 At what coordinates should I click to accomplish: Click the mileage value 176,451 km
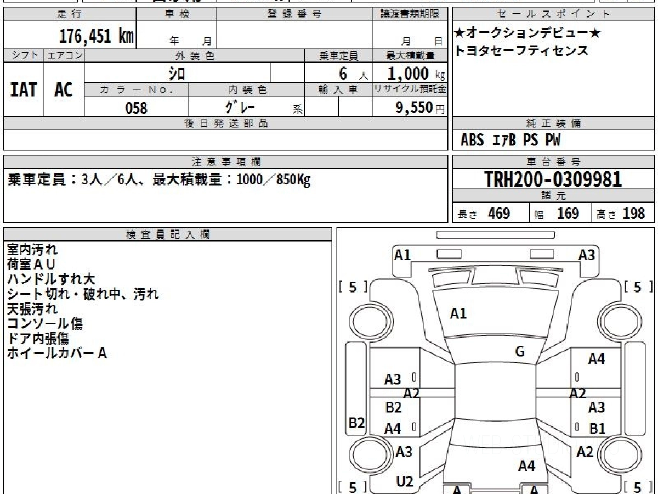tap(97, 36)
